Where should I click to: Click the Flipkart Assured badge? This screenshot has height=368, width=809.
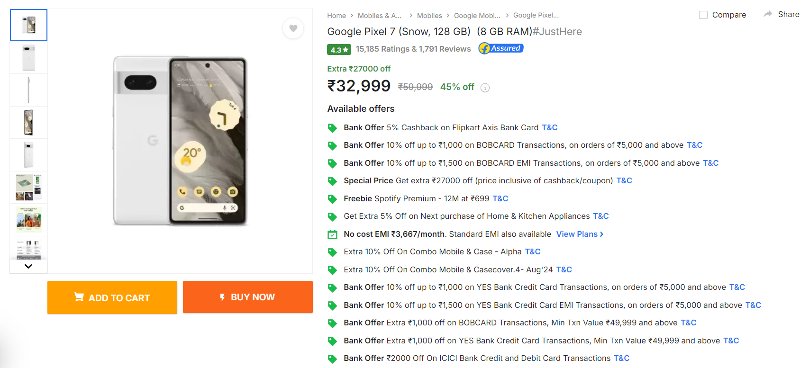coord(501,48)
